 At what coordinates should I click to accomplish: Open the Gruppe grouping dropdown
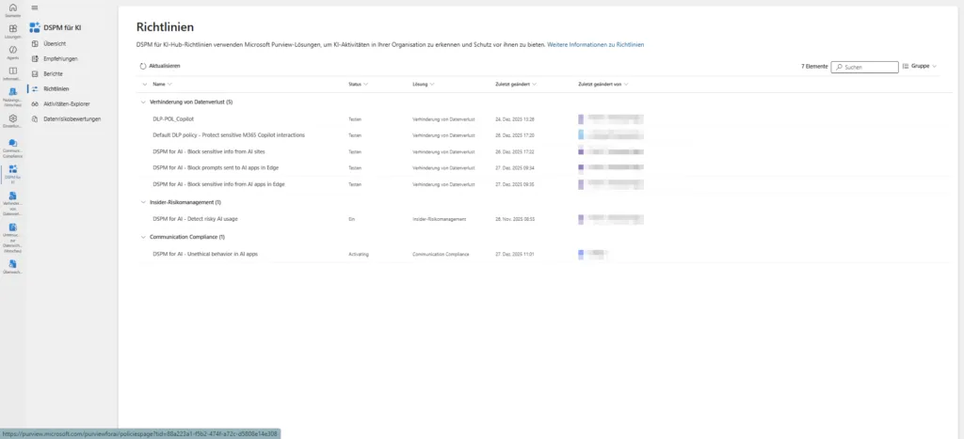click(x=921, y=67)
